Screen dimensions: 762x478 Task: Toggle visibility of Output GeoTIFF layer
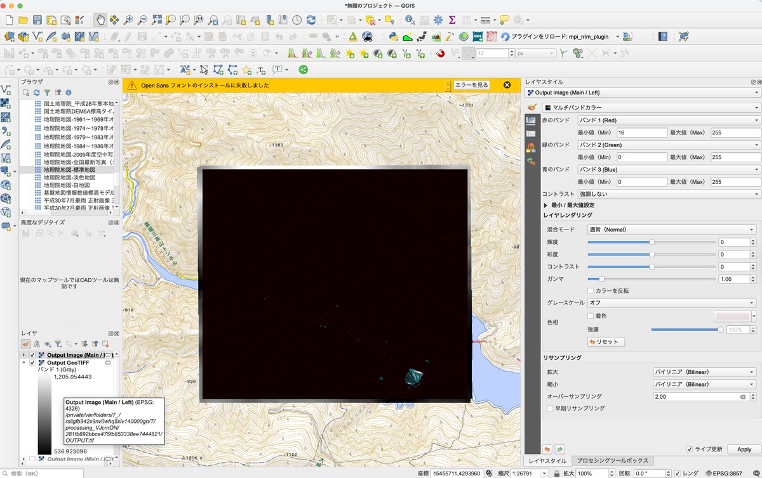(x=33, y=363)
